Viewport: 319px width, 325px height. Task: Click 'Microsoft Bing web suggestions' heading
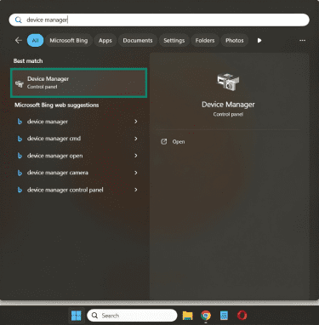(x=57, y=105)
